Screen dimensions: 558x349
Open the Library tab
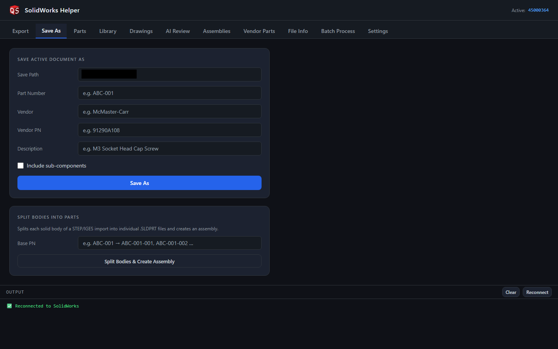pos(108,31)
